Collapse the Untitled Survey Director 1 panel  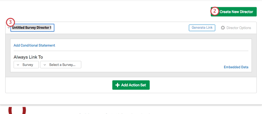(x=9, y=28)
